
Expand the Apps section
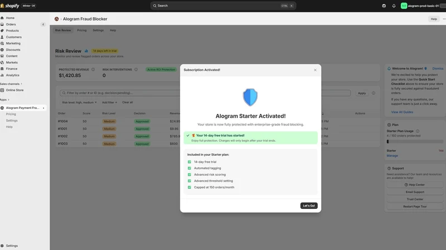point(4,100)
